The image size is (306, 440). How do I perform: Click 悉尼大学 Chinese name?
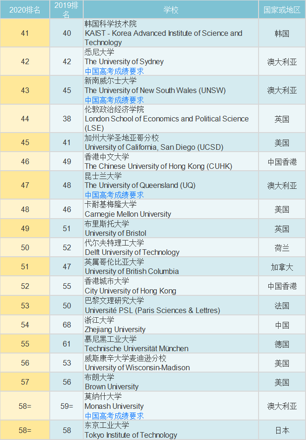[100, 52]
